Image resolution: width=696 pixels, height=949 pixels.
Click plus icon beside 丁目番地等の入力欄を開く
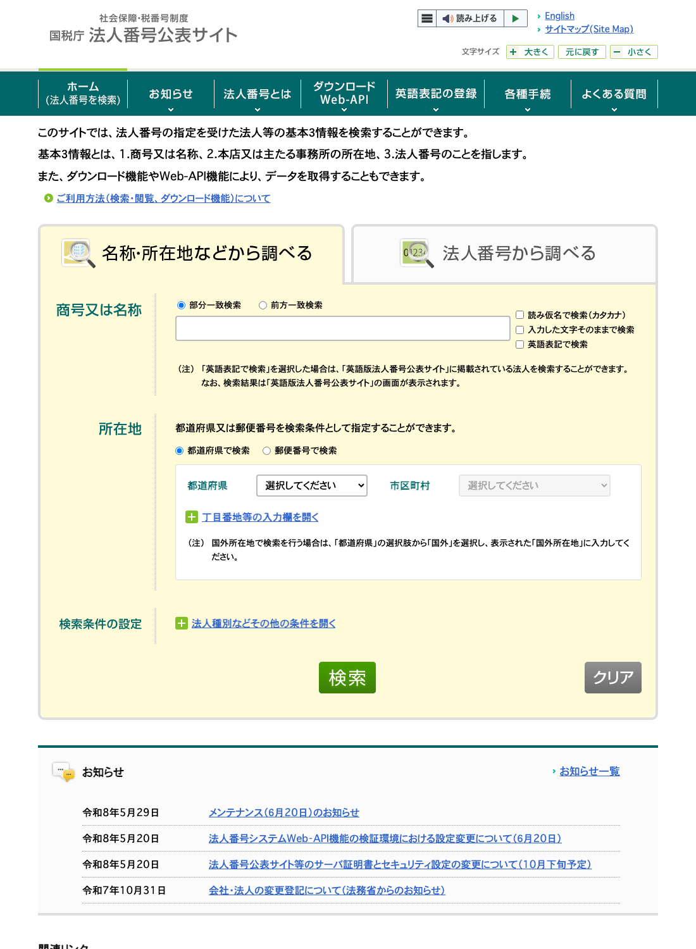tap(192, 517)
